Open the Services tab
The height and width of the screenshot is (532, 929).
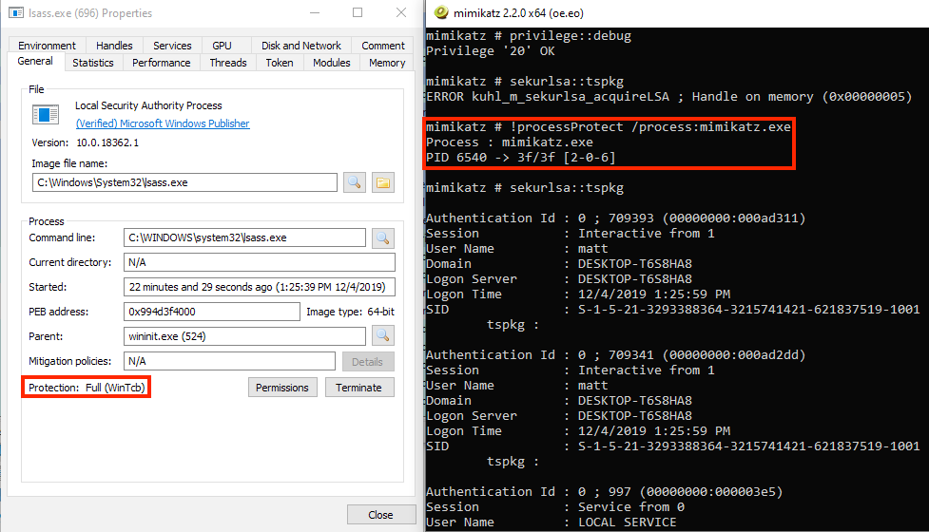tap(172, 46)
